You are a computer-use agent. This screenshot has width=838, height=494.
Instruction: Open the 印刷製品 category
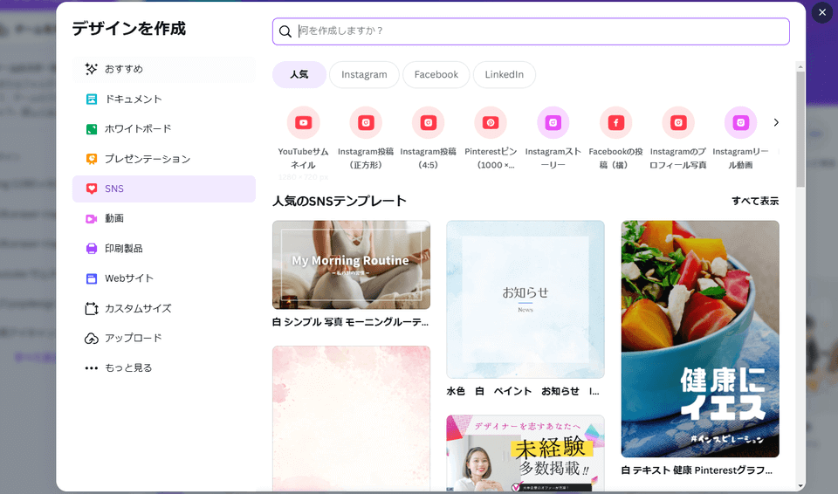click(164, 249)
